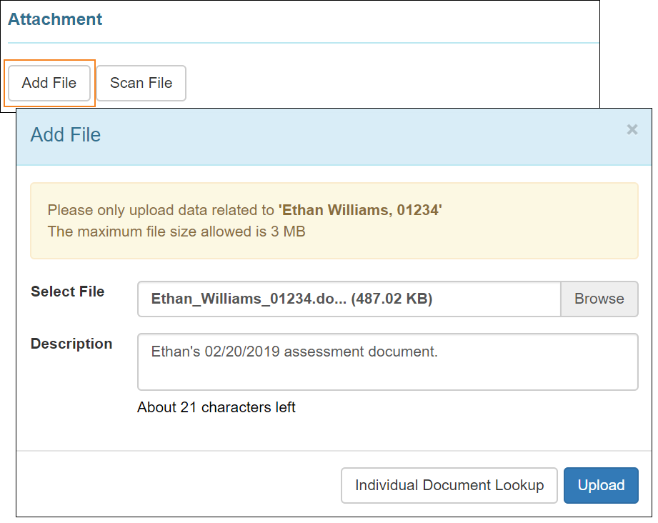The width and height of the screenshot is (658, 523).
Task: Click the Add File dialog title
Action: pyautogui.click(x=65, y=134)
